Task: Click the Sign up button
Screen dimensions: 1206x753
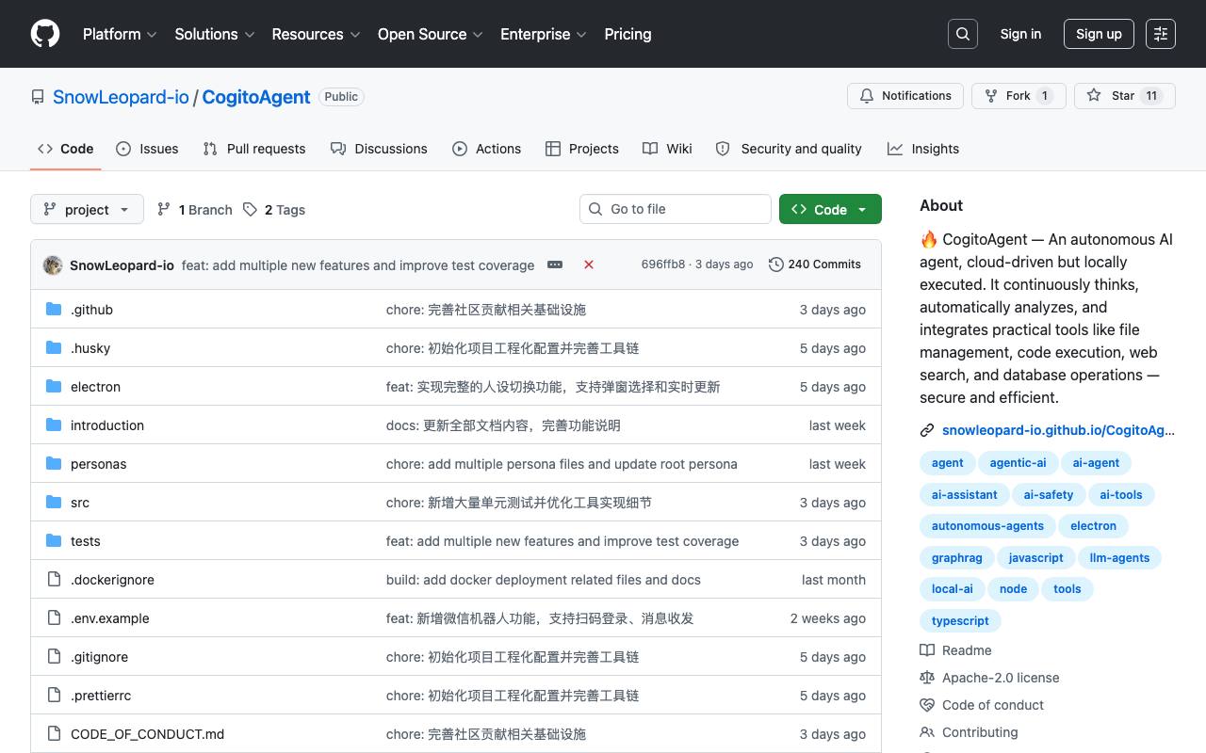Action: [x=1099, y=34]
